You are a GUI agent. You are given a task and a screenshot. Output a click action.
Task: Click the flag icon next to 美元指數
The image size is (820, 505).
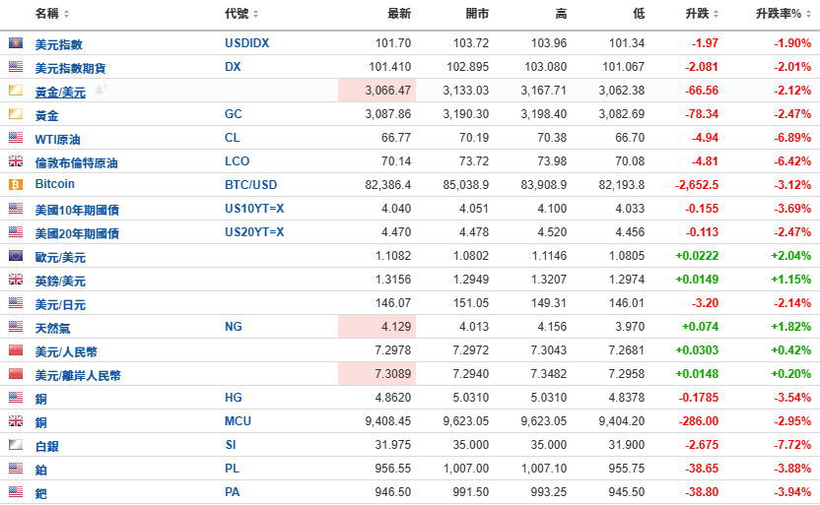pos(16,43)
